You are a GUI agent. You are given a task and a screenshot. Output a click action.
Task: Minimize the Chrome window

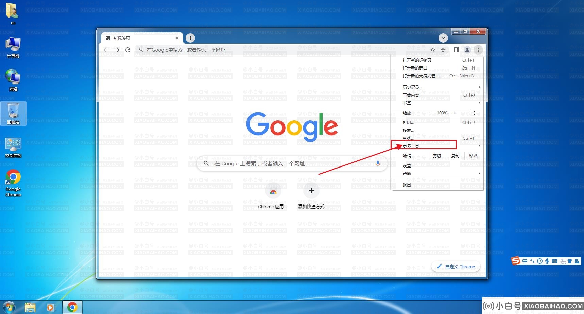456,31
